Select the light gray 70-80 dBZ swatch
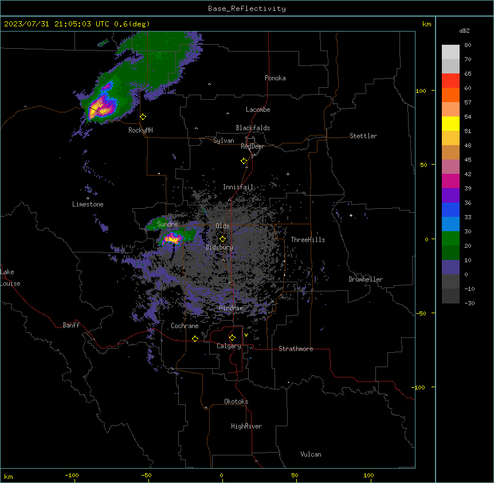This screenshot has width=494, height=483. (x=450, y=52)
